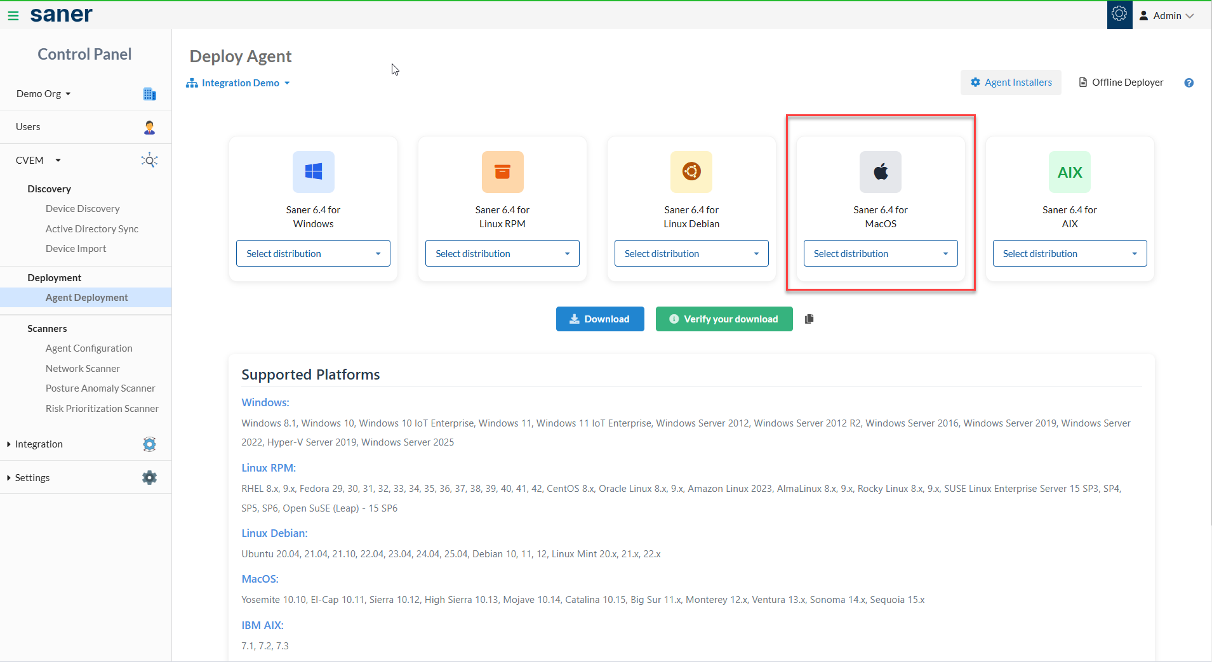Click the Download button

click(600, 319)
